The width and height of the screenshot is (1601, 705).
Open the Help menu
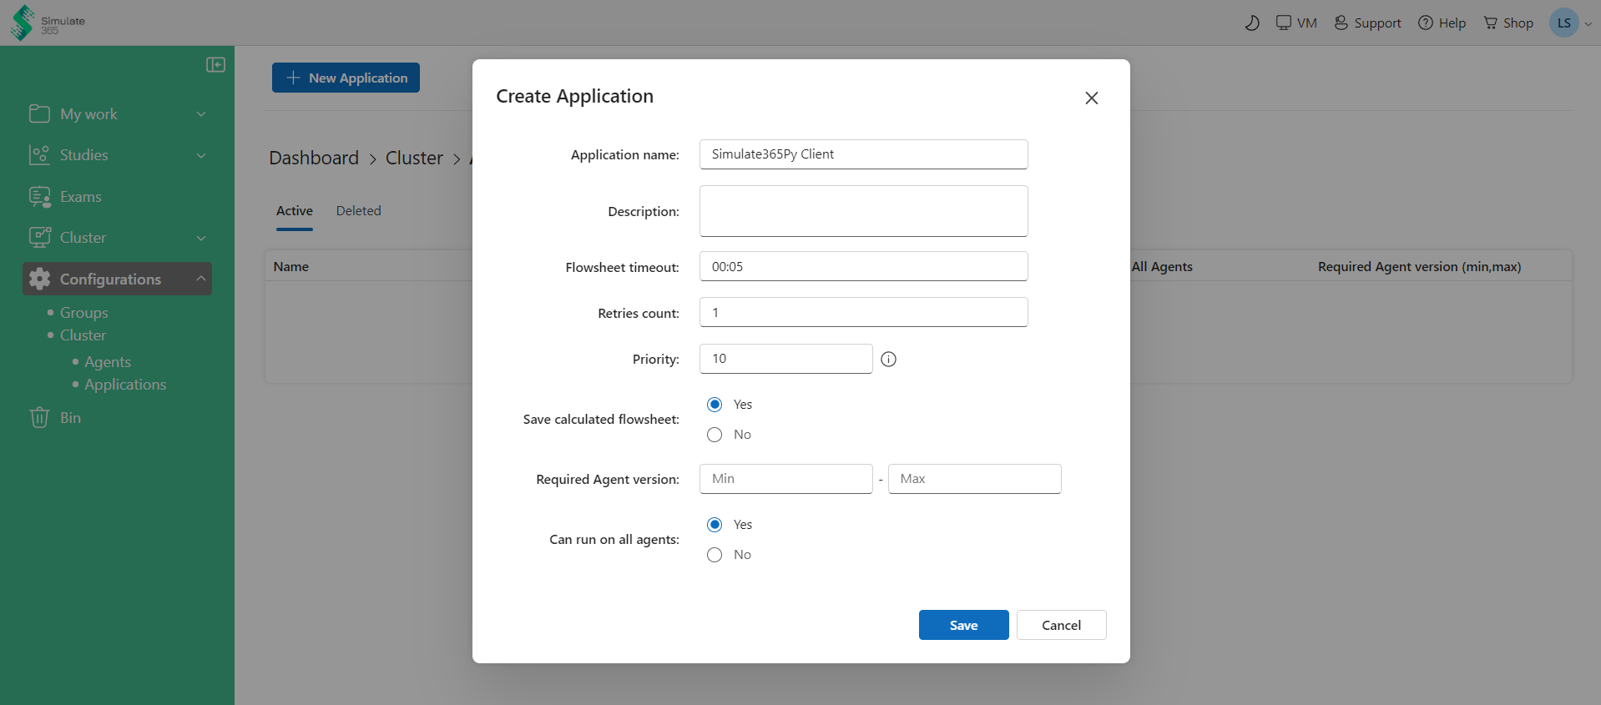tap(1442, 23)
